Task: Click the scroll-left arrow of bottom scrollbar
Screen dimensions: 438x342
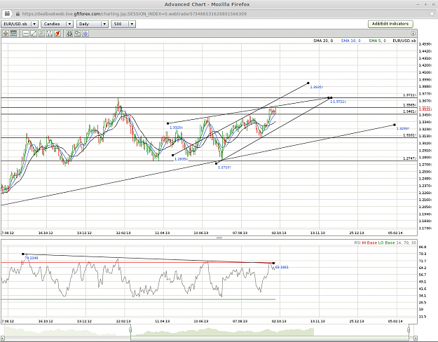Action: coord(3,338)
